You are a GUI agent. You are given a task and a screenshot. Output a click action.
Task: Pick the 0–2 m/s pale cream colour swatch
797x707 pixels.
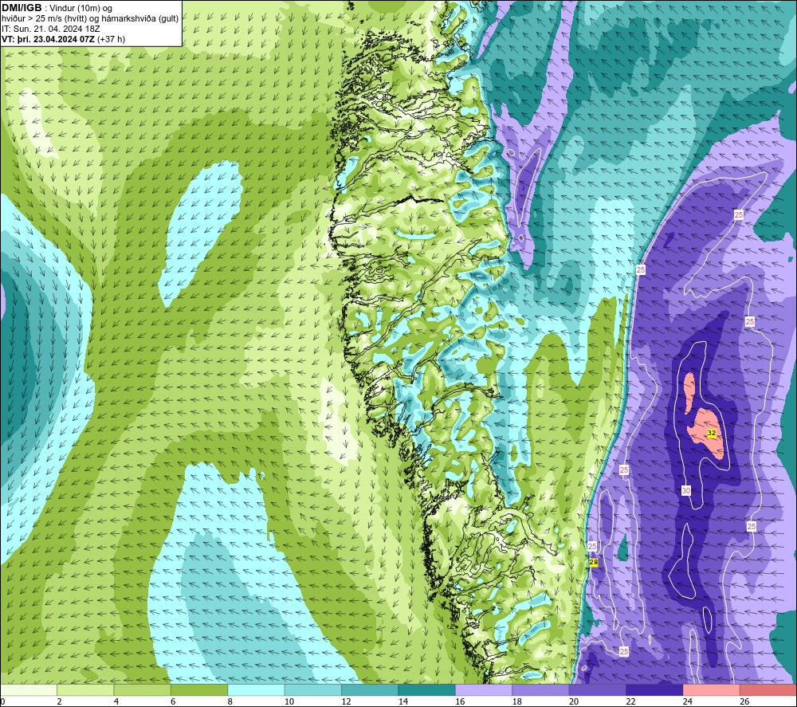29,689
